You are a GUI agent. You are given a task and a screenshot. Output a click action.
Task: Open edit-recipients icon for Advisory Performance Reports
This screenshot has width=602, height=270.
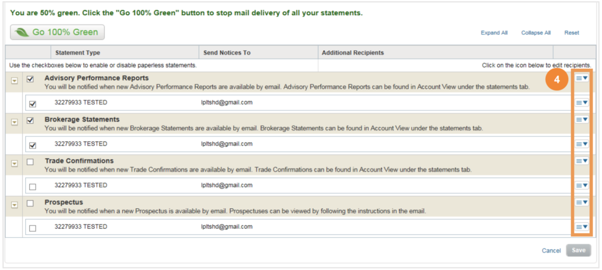pyautogui.click(x=582, y=78)
